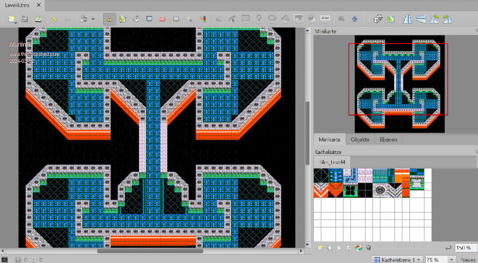Choose the Rectangular Select tool

pos(176,19)
